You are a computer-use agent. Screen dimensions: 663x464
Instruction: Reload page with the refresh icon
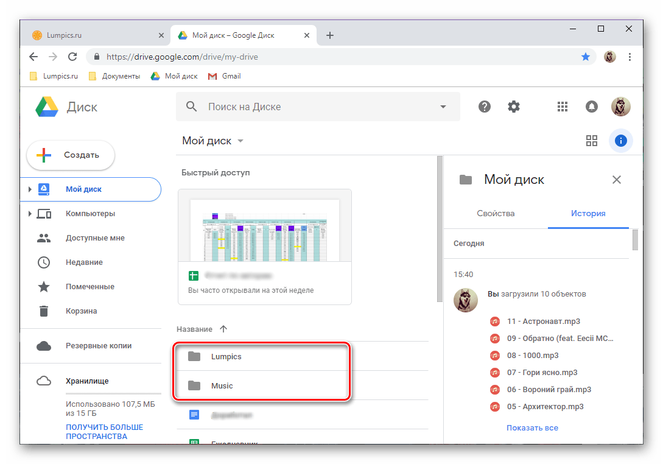(72, 57)
